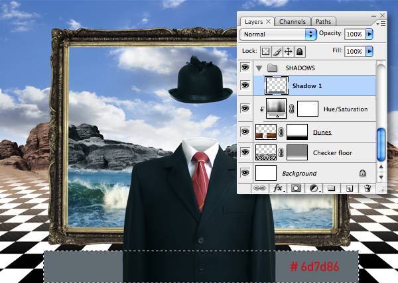
Task: Select the Dunes layer mask thumbnail
Action: point(297,132)
